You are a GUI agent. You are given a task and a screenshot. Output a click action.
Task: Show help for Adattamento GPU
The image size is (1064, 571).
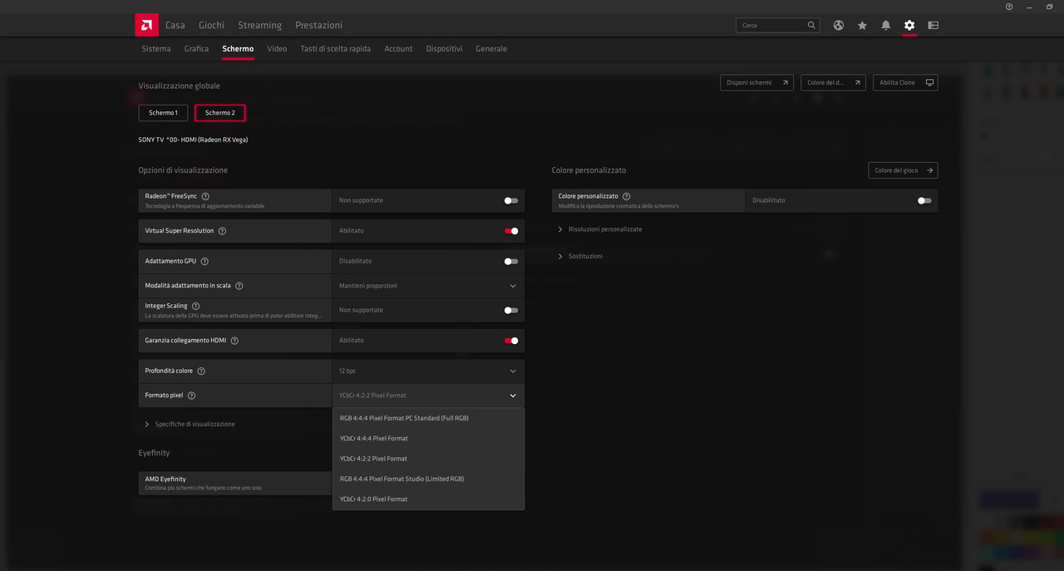(x=204, y=261)
